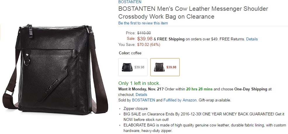The width and height of the screenshot is (288, 134).
Task: Select the coffee bag color swatch
Action: coord(165,67)
